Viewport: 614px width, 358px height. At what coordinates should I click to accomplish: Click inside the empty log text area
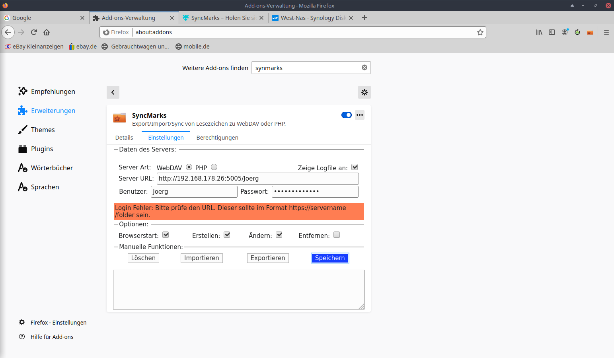click(x=239, y=290)
